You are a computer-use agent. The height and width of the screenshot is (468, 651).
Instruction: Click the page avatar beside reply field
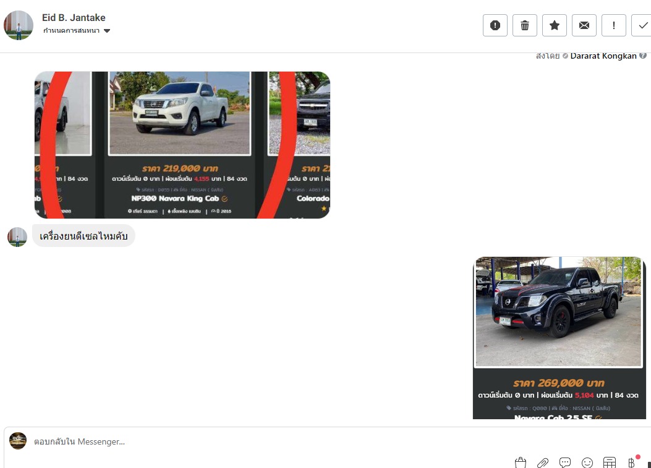18,441
